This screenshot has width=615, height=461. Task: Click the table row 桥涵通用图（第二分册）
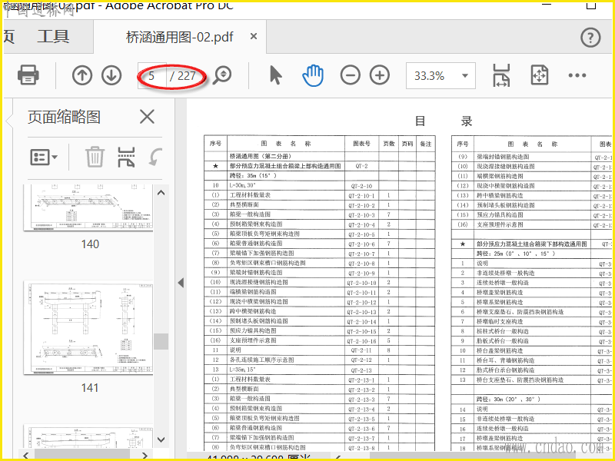[320, 156]
